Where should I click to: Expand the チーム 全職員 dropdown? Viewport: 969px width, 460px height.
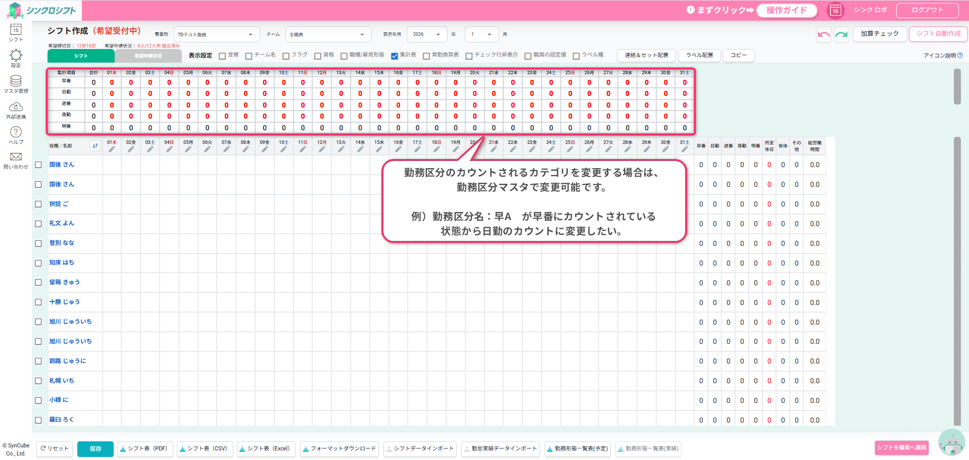click(328, 34)
